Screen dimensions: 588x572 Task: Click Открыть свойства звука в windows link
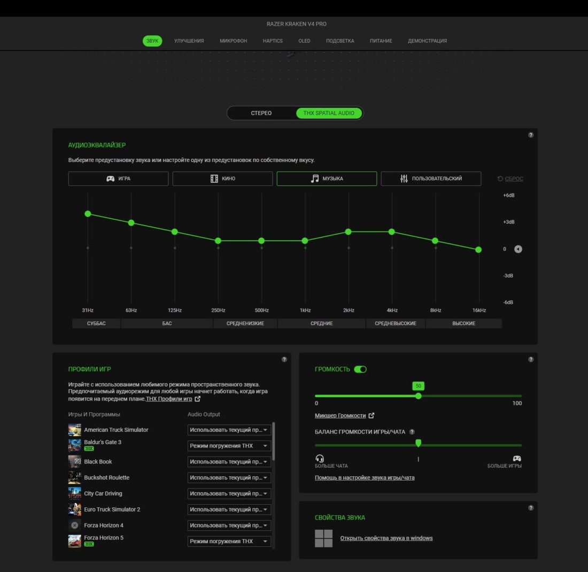tap(386, 538)
